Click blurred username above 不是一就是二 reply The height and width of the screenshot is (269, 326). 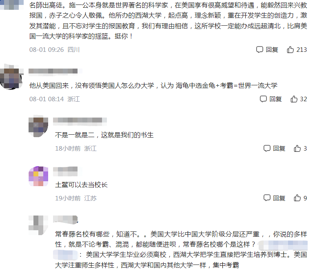coord(80,120)
